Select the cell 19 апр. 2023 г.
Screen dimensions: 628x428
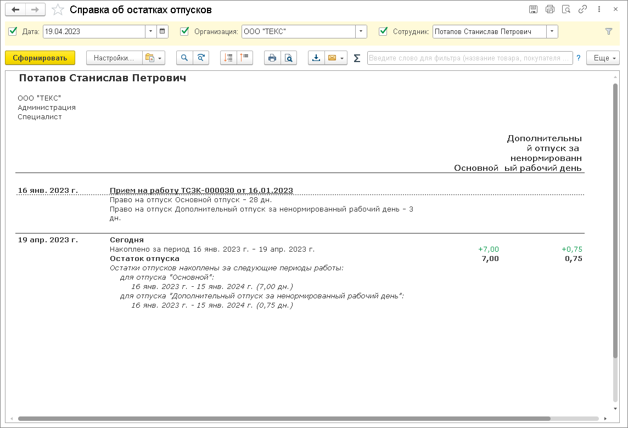click(48, 240)
